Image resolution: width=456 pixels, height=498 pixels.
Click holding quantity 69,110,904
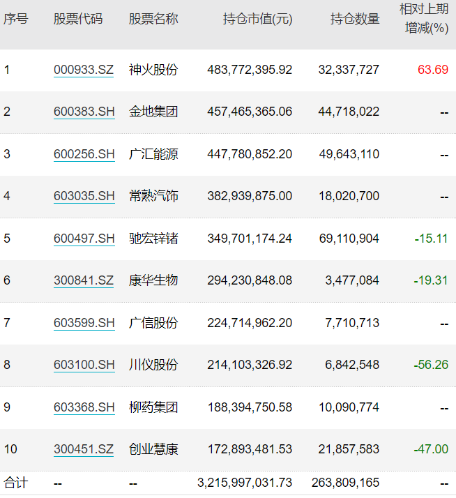coord(349,239)
